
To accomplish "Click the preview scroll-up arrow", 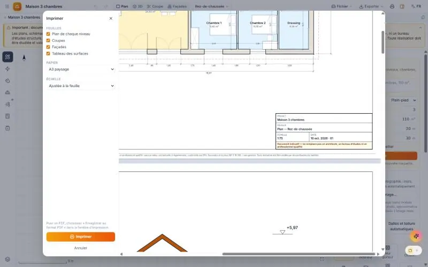I will (x=383, y=13).
